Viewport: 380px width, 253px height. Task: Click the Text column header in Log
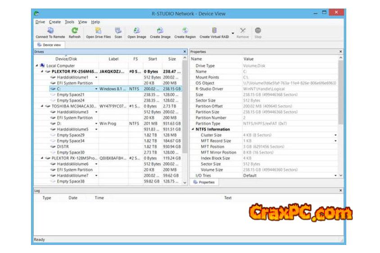228,198
